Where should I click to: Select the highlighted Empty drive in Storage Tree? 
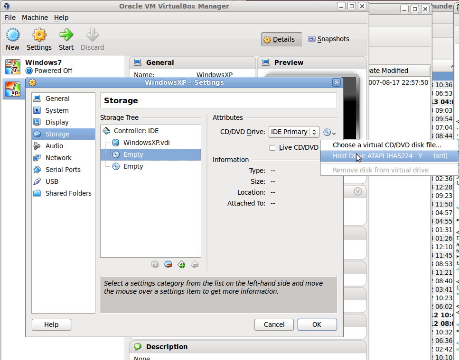point(151,154)
